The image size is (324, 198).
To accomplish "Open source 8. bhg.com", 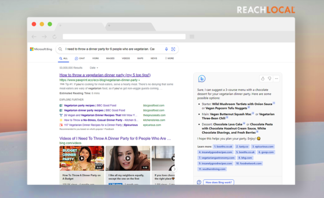I will [x=245, y=158].
